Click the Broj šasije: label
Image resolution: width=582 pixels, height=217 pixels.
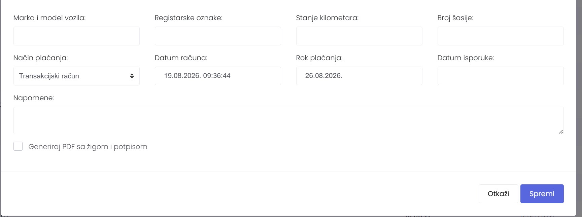coord(455,18)
